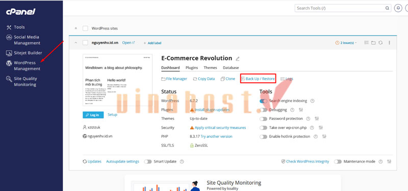The width and height of the screenshot is (408, 191).
Task: Click help icon for Search engine indexing
Action: [312, 101]
